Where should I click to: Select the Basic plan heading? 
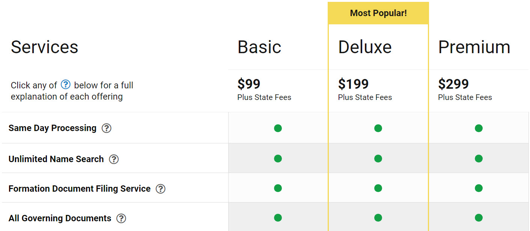click(x=259, y=47)
